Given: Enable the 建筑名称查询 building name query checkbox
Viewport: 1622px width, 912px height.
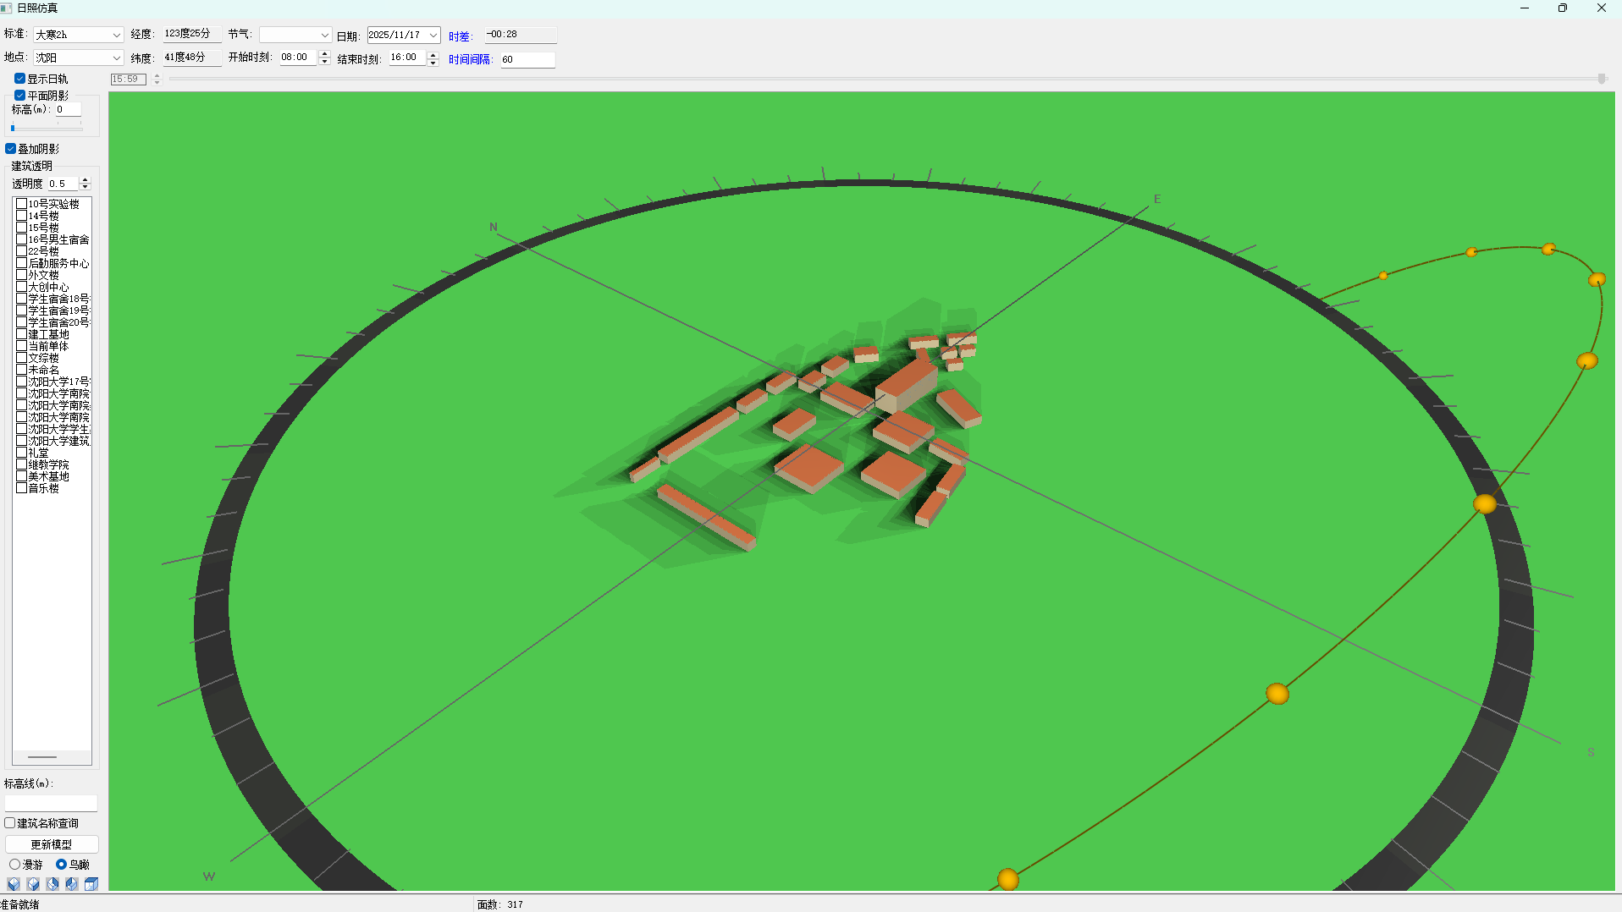Looking at the screenshot, I should tap(10, 823).
